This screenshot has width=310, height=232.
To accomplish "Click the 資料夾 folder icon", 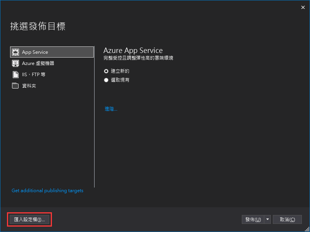I will [x=15, y=86].
